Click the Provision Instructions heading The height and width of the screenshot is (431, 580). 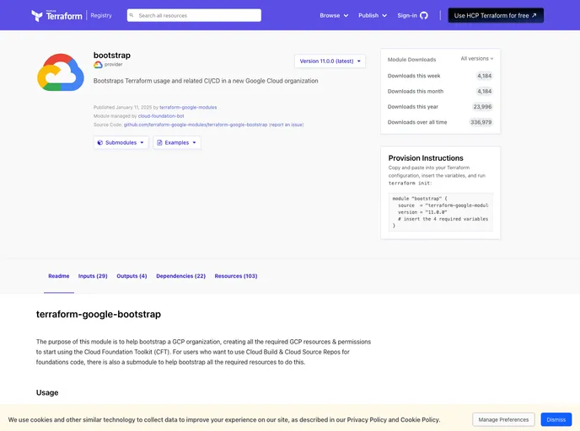click(426, 158)
